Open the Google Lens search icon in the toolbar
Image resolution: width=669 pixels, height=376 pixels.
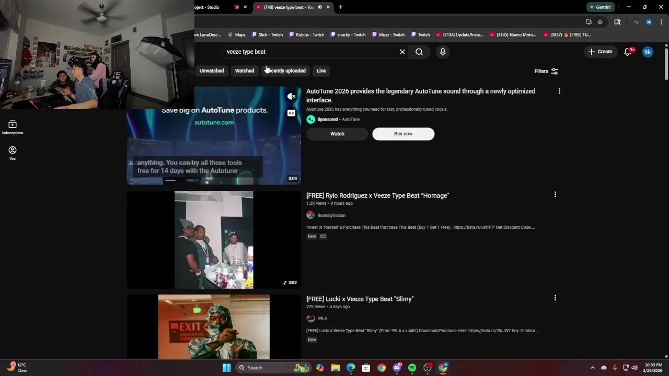point(617,22)
